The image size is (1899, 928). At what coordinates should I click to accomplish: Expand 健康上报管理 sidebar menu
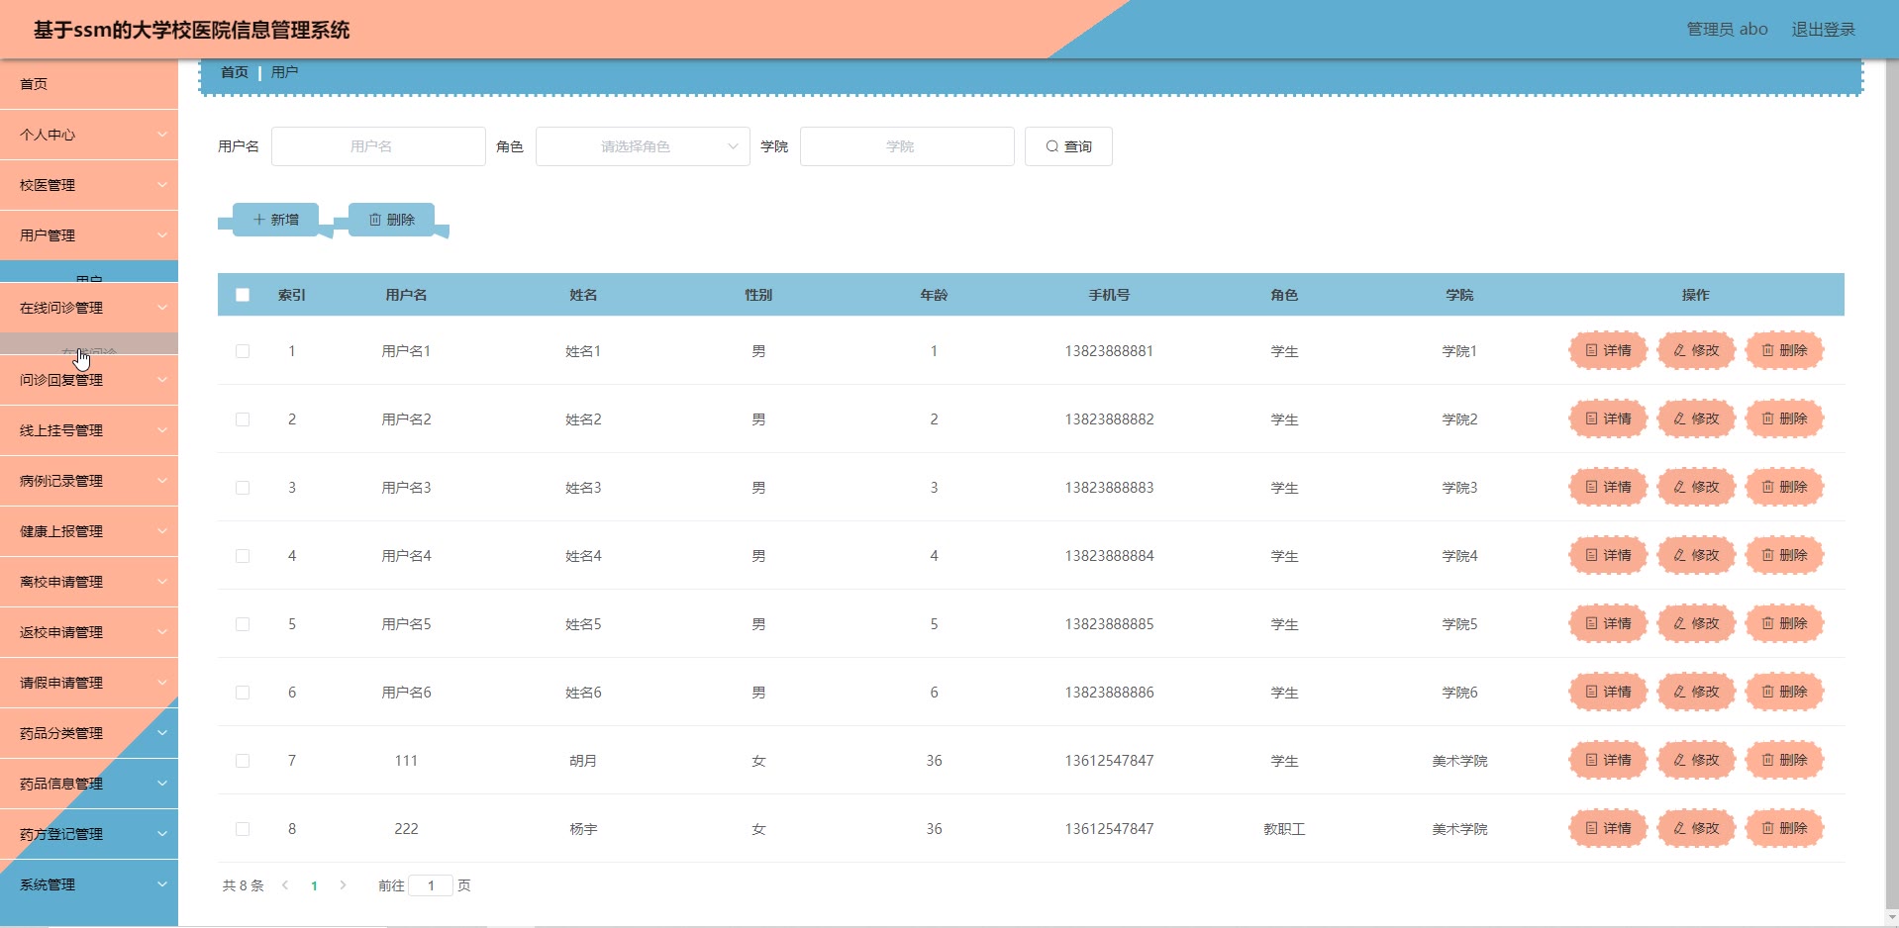click(89, 531)
